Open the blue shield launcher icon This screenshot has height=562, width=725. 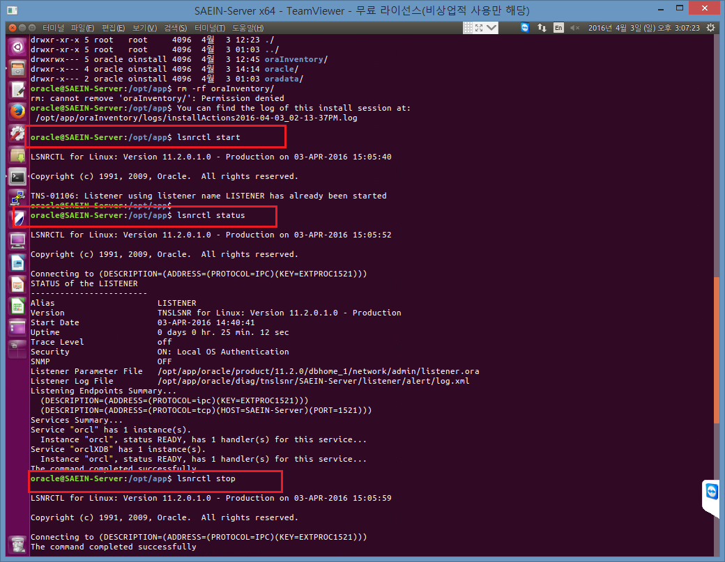point(17,219)
